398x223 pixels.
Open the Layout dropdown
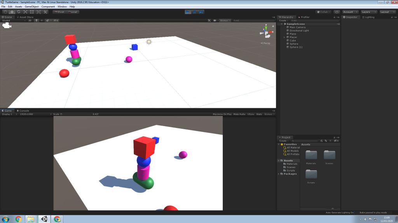tap(387, 12)
